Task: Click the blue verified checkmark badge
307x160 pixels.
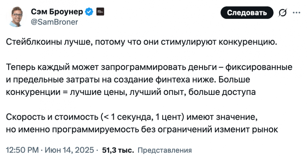Action: coord(89,12)
